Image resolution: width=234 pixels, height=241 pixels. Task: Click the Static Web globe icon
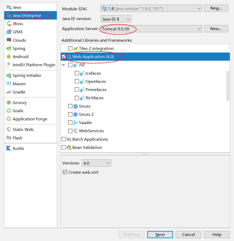[9, 129]
